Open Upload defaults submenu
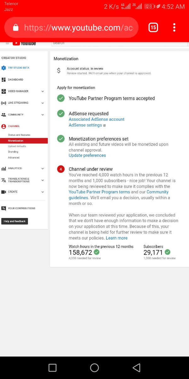Screen dimensions: 189x379 pos(17,146)
